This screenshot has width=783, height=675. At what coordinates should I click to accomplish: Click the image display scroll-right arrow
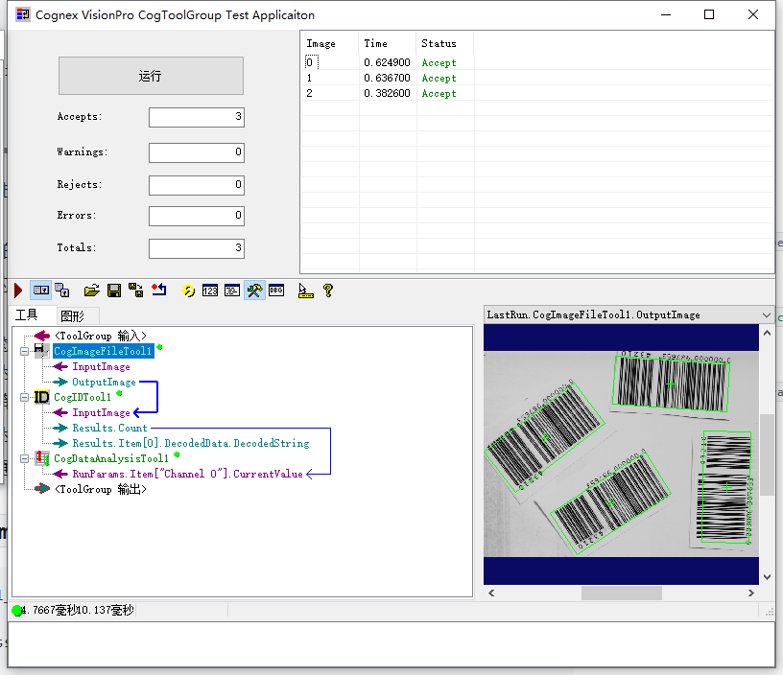pos(751,594)
